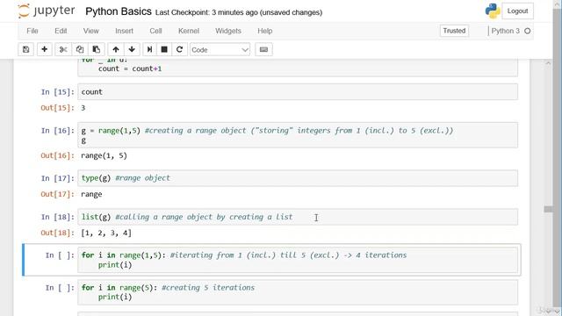Click the vertical scrollbar thumb
Image resolution: width=562 pixels, height=316 pixels.
[548, 209]
